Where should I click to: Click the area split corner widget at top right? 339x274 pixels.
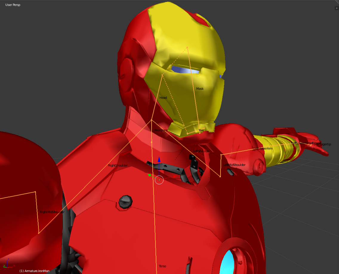tap(336, 2)
